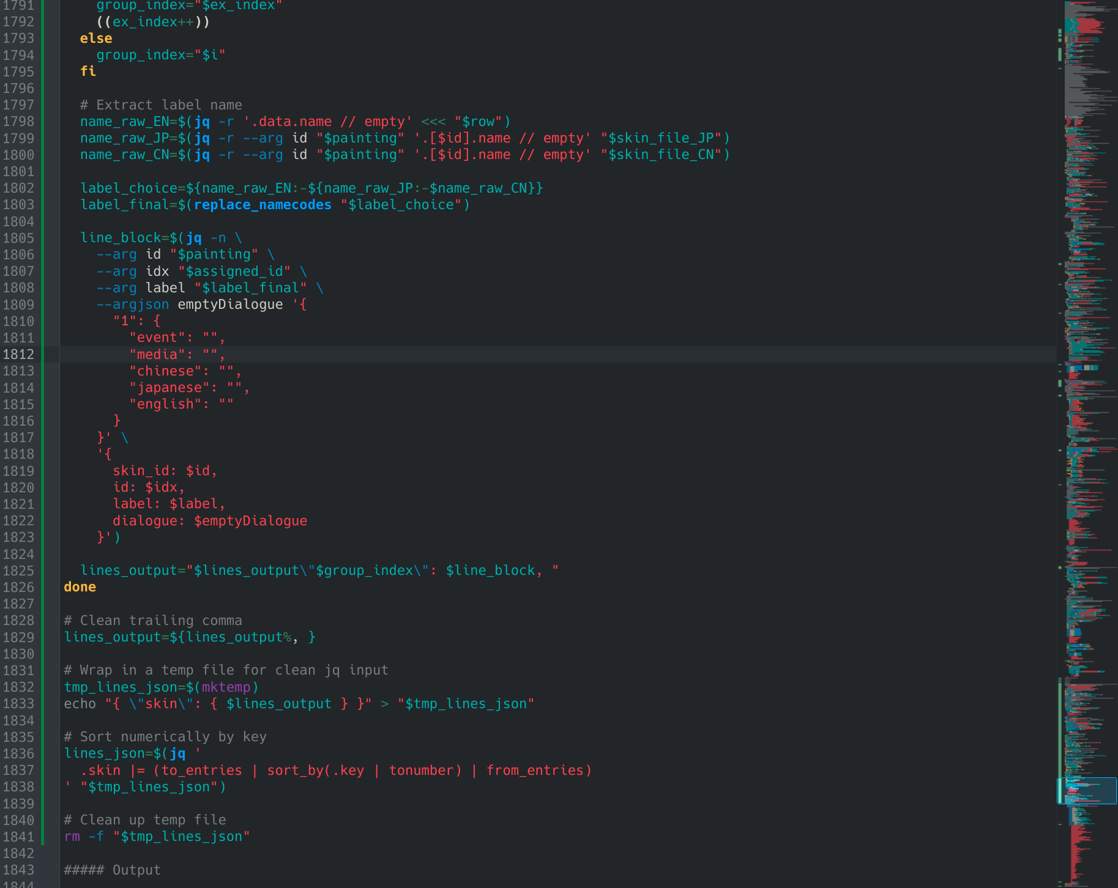
Task: Click the 'mktemp' command on line 1832
Action: click(x=226, y=687)
